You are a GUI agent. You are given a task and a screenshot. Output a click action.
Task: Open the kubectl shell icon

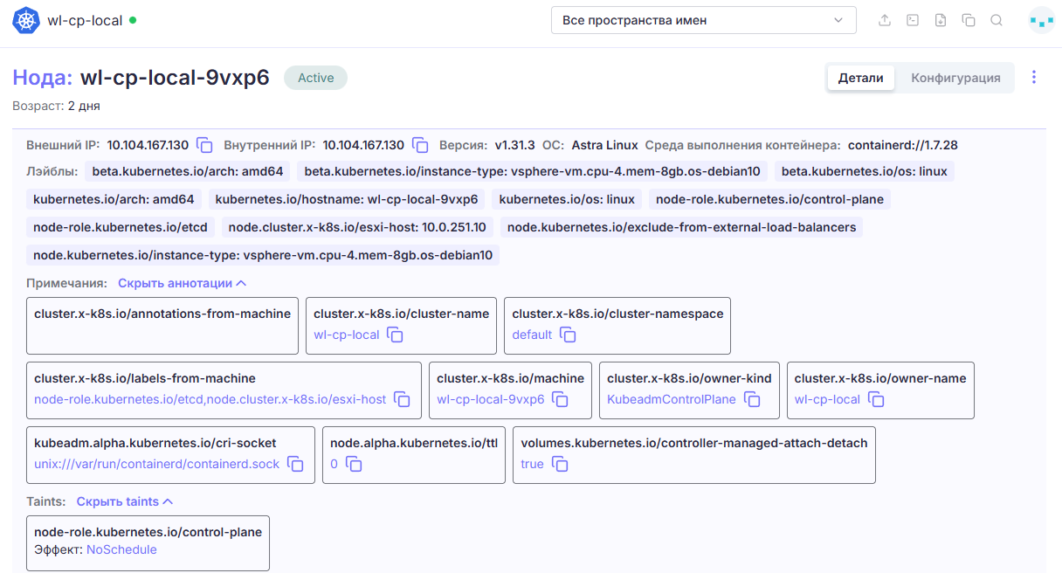913,20
